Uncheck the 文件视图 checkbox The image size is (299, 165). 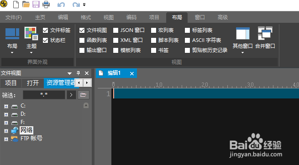click(82, 30)
